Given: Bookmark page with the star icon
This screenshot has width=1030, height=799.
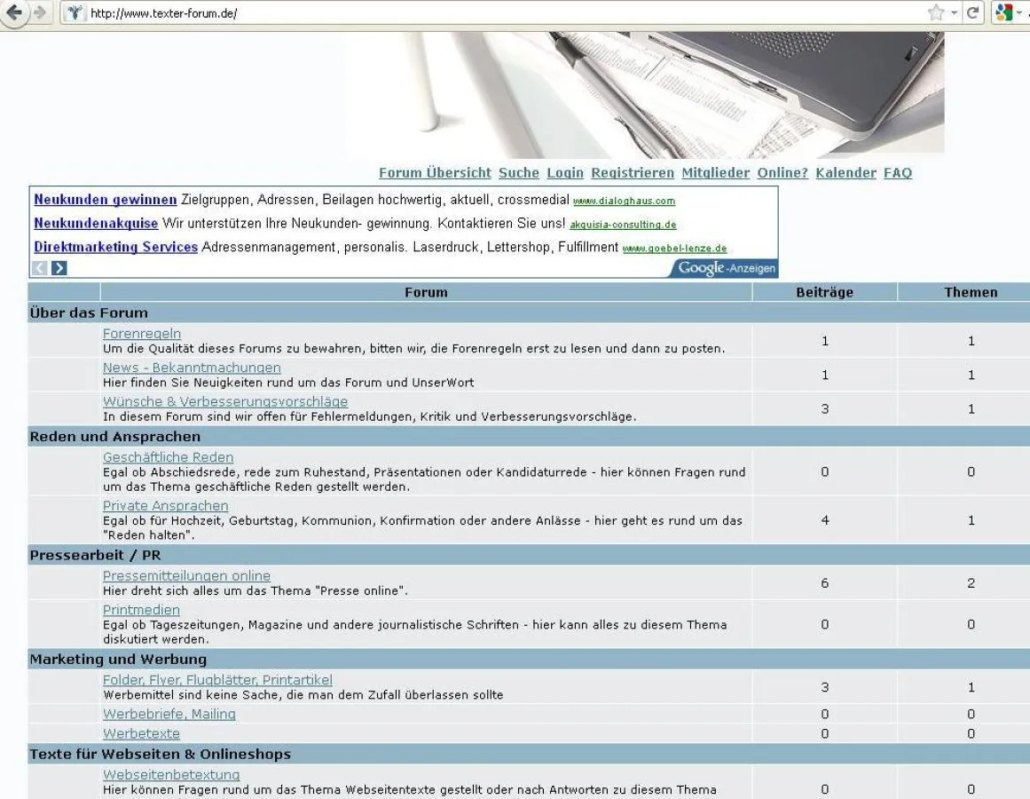Looking at the screenshot, I should (935, 13).
